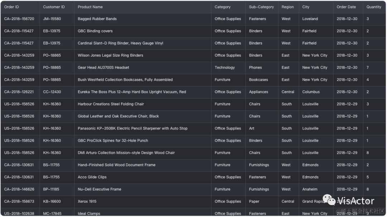Select the Product Name column header
Screen dimensions: 387x217
[x=90, y=7]
